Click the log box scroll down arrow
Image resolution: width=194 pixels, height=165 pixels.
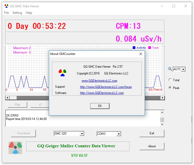[x=162, y=124]
